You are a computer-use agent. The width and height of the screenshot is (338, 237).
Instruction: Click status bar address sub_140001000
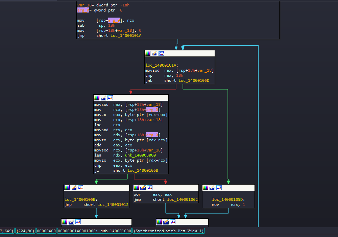(94, 231)
